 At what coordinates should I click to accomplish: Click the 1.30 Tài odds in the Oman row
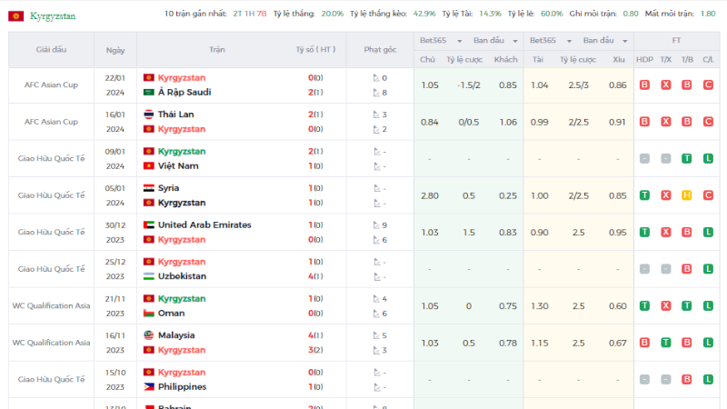click(x=539, y=306)
